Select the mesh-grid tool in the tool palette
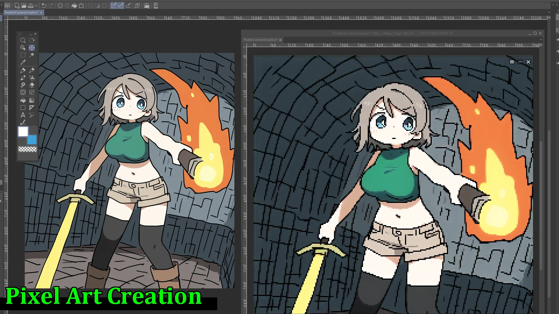This screenshot has width=559, height=314. (x=23, y=92)
